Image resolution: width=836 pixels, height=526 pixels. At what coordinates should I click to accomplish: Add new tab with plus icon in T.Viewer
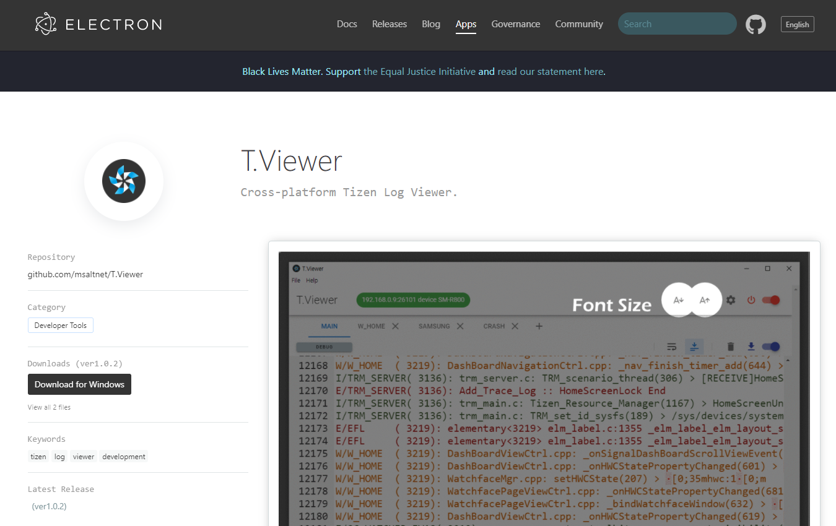click(x=539, y=326)
